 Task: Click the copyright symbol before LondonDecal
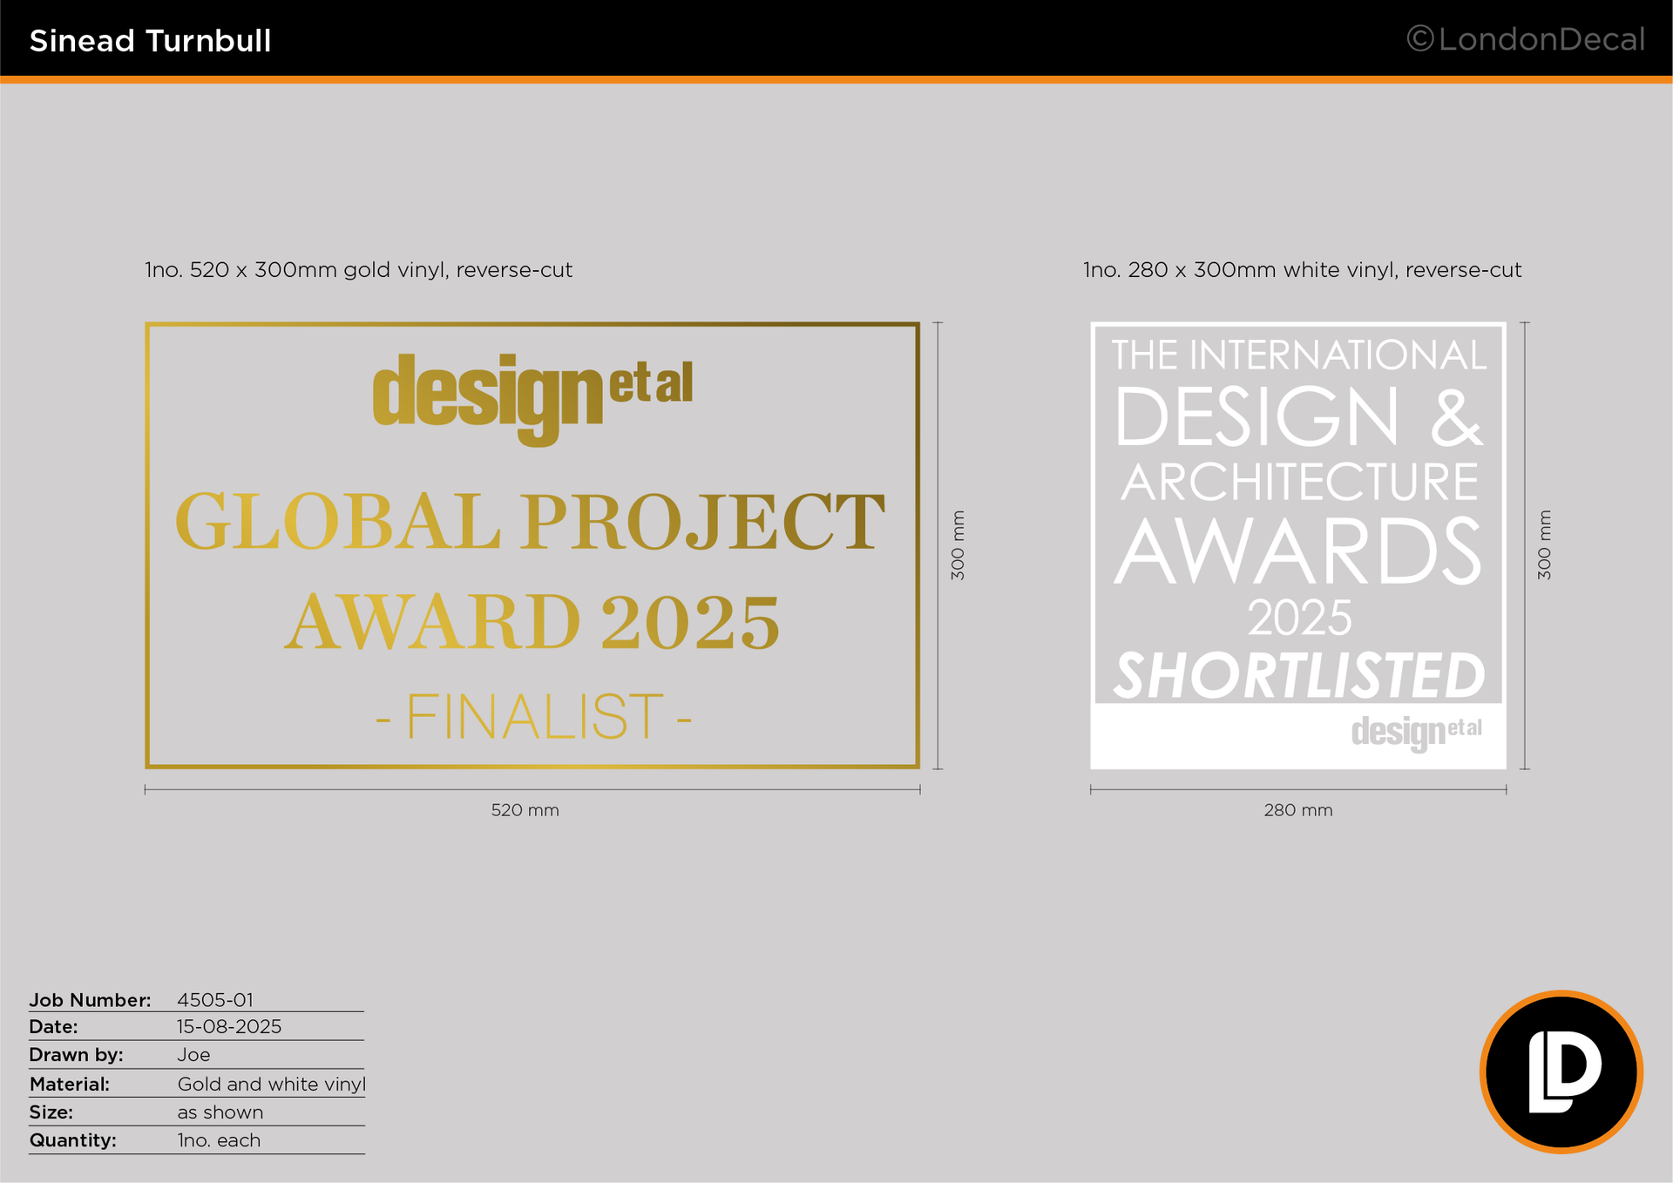click(1419, 39)
